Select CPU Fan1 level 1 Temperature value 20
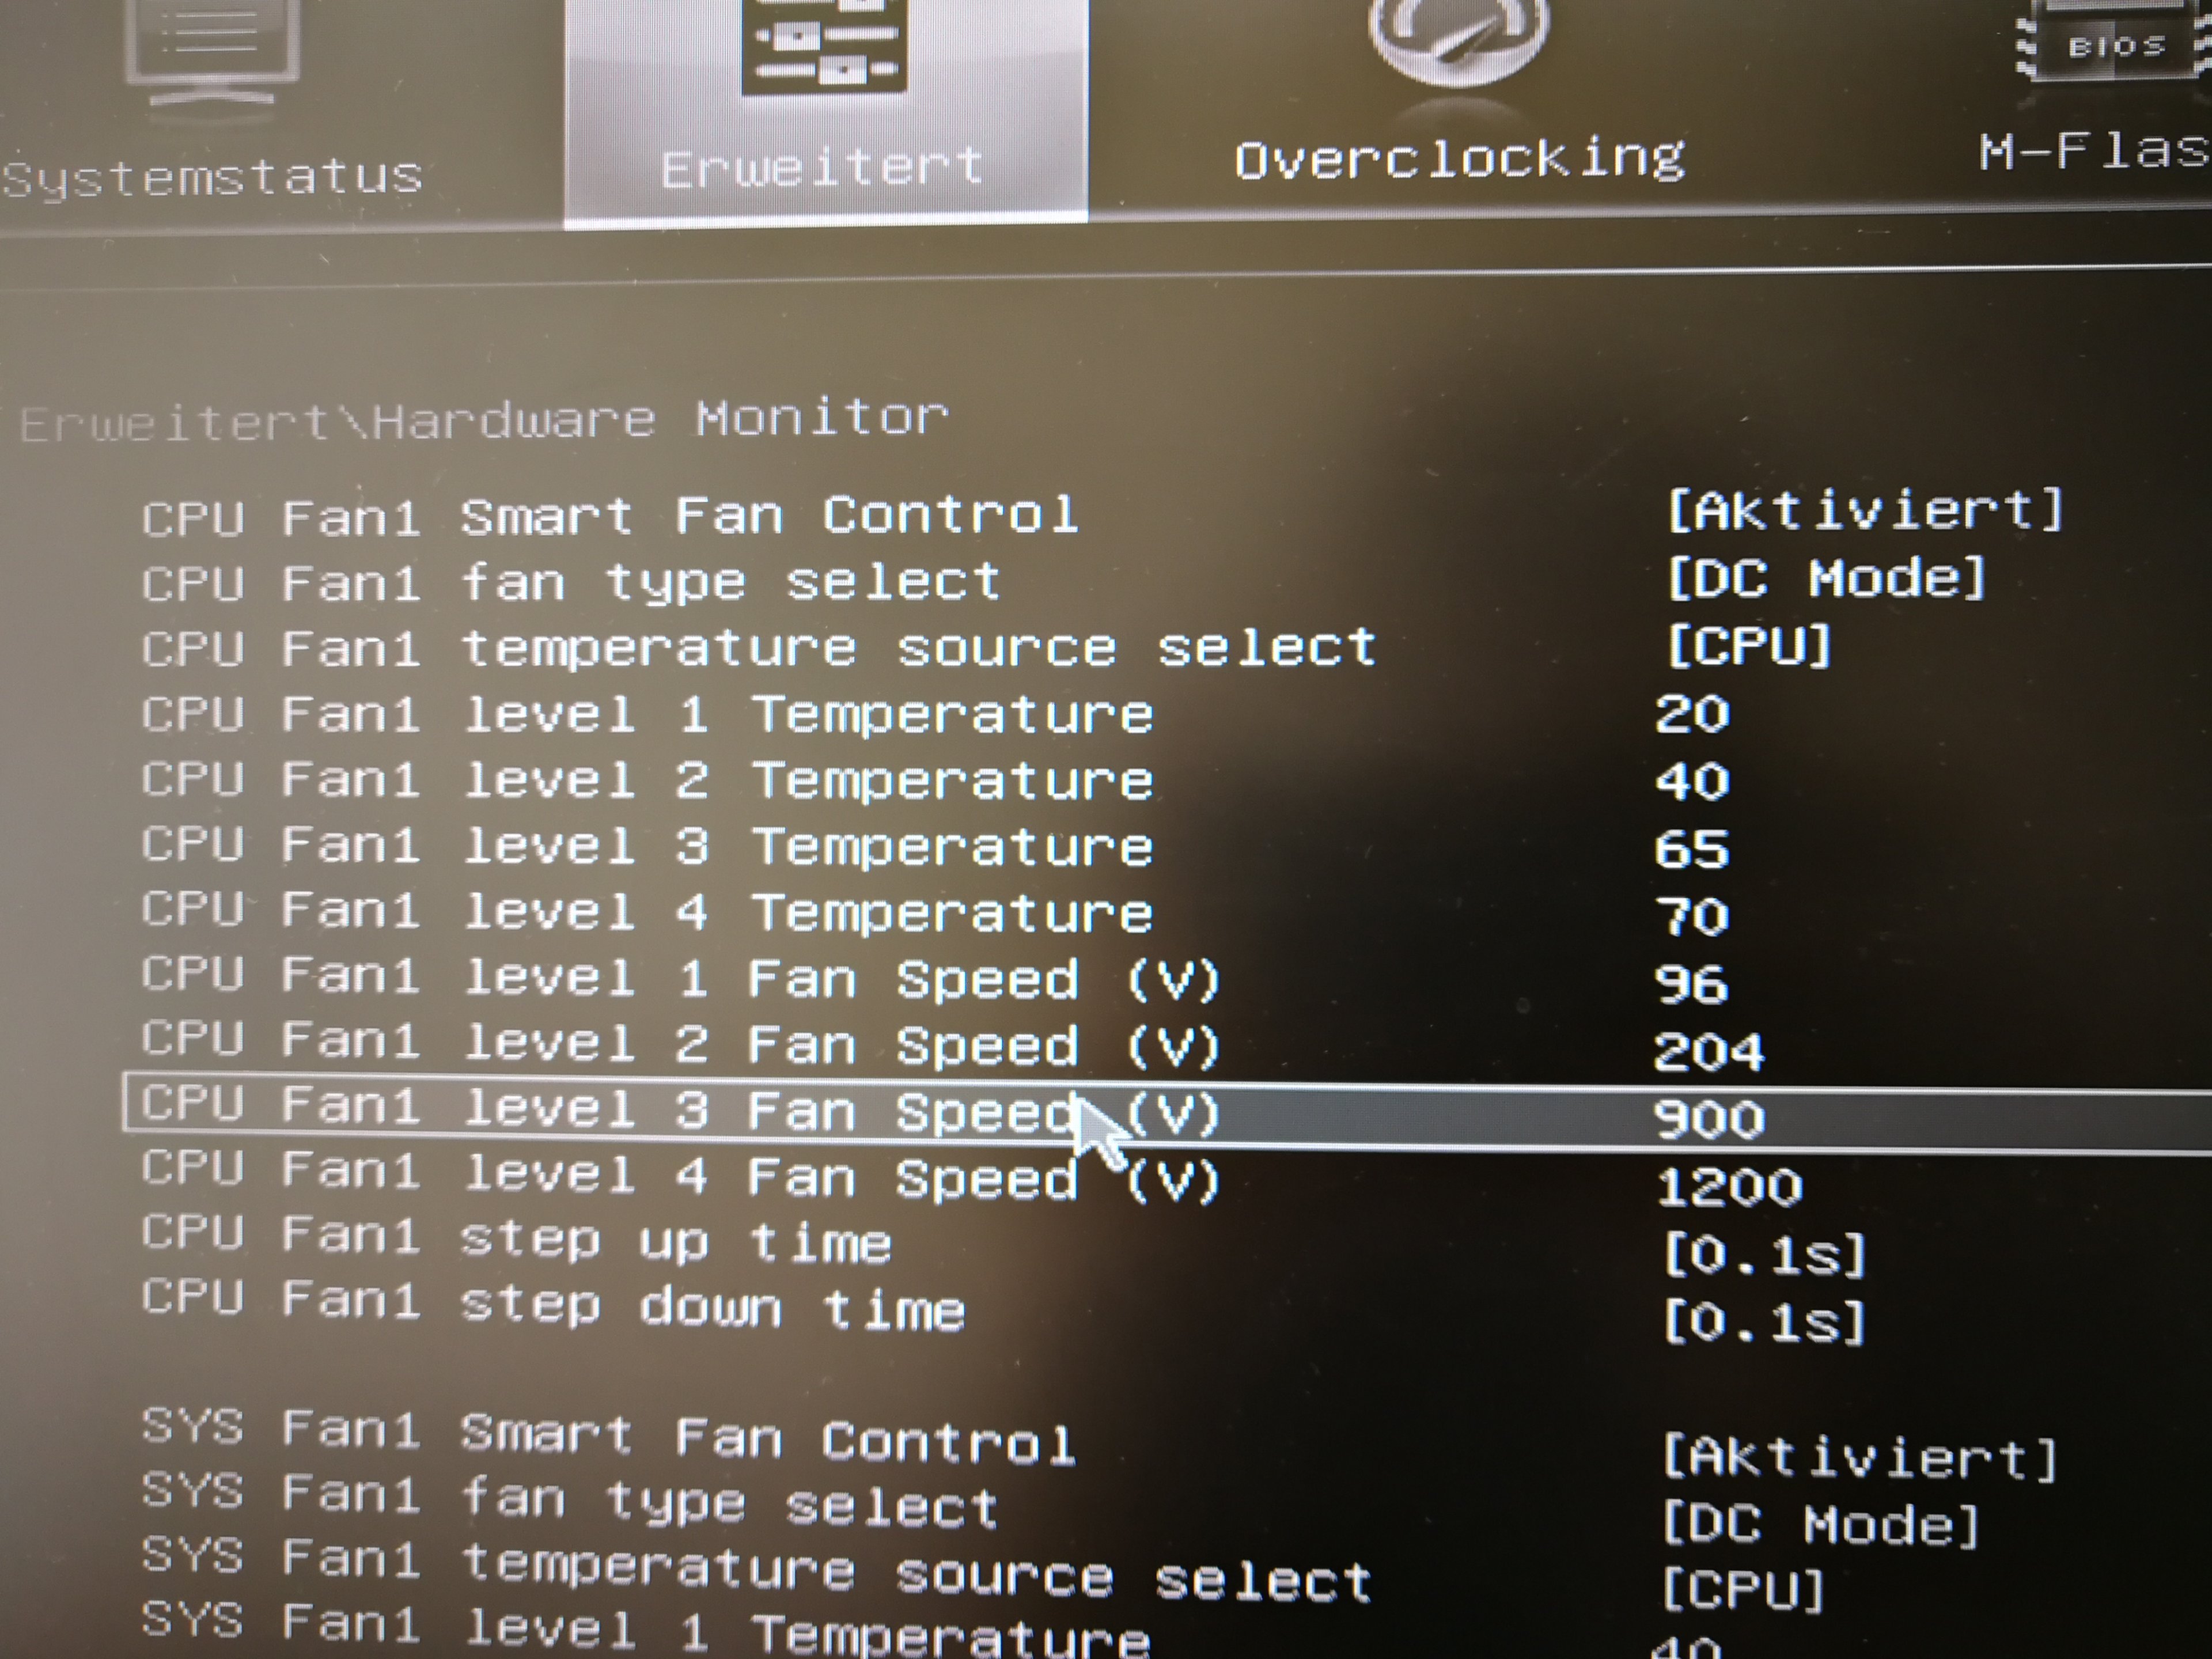Image resolution: width=2212 pixels, height=1659 pixels. pos(1692,714)
